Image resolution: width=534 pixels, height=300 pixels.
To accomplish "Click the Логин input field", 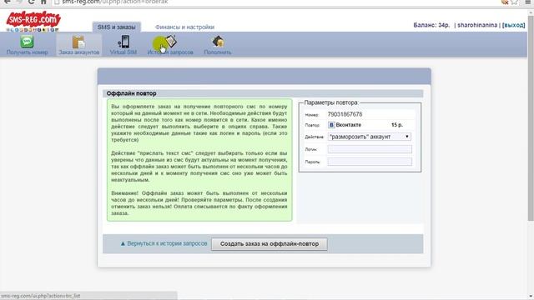I will (x=370, y=149).
